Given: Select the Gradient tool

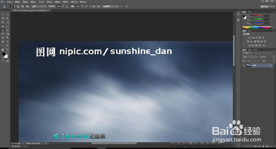Looking at the screenshot, I should pos(7,34).
